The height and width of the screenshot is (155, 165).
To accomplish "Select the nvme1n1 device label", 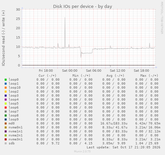I will [x=16, y=131].
